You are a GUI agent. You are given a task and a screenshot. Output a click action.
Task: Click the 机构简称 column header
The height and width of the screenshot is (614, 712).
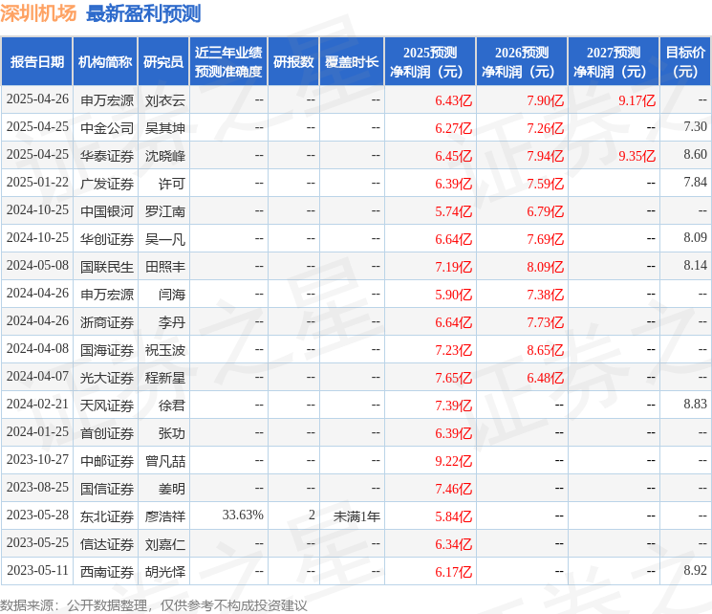coord(105,62)
